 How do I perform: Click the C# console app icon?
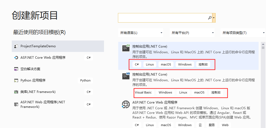click(x=126, y=48)
